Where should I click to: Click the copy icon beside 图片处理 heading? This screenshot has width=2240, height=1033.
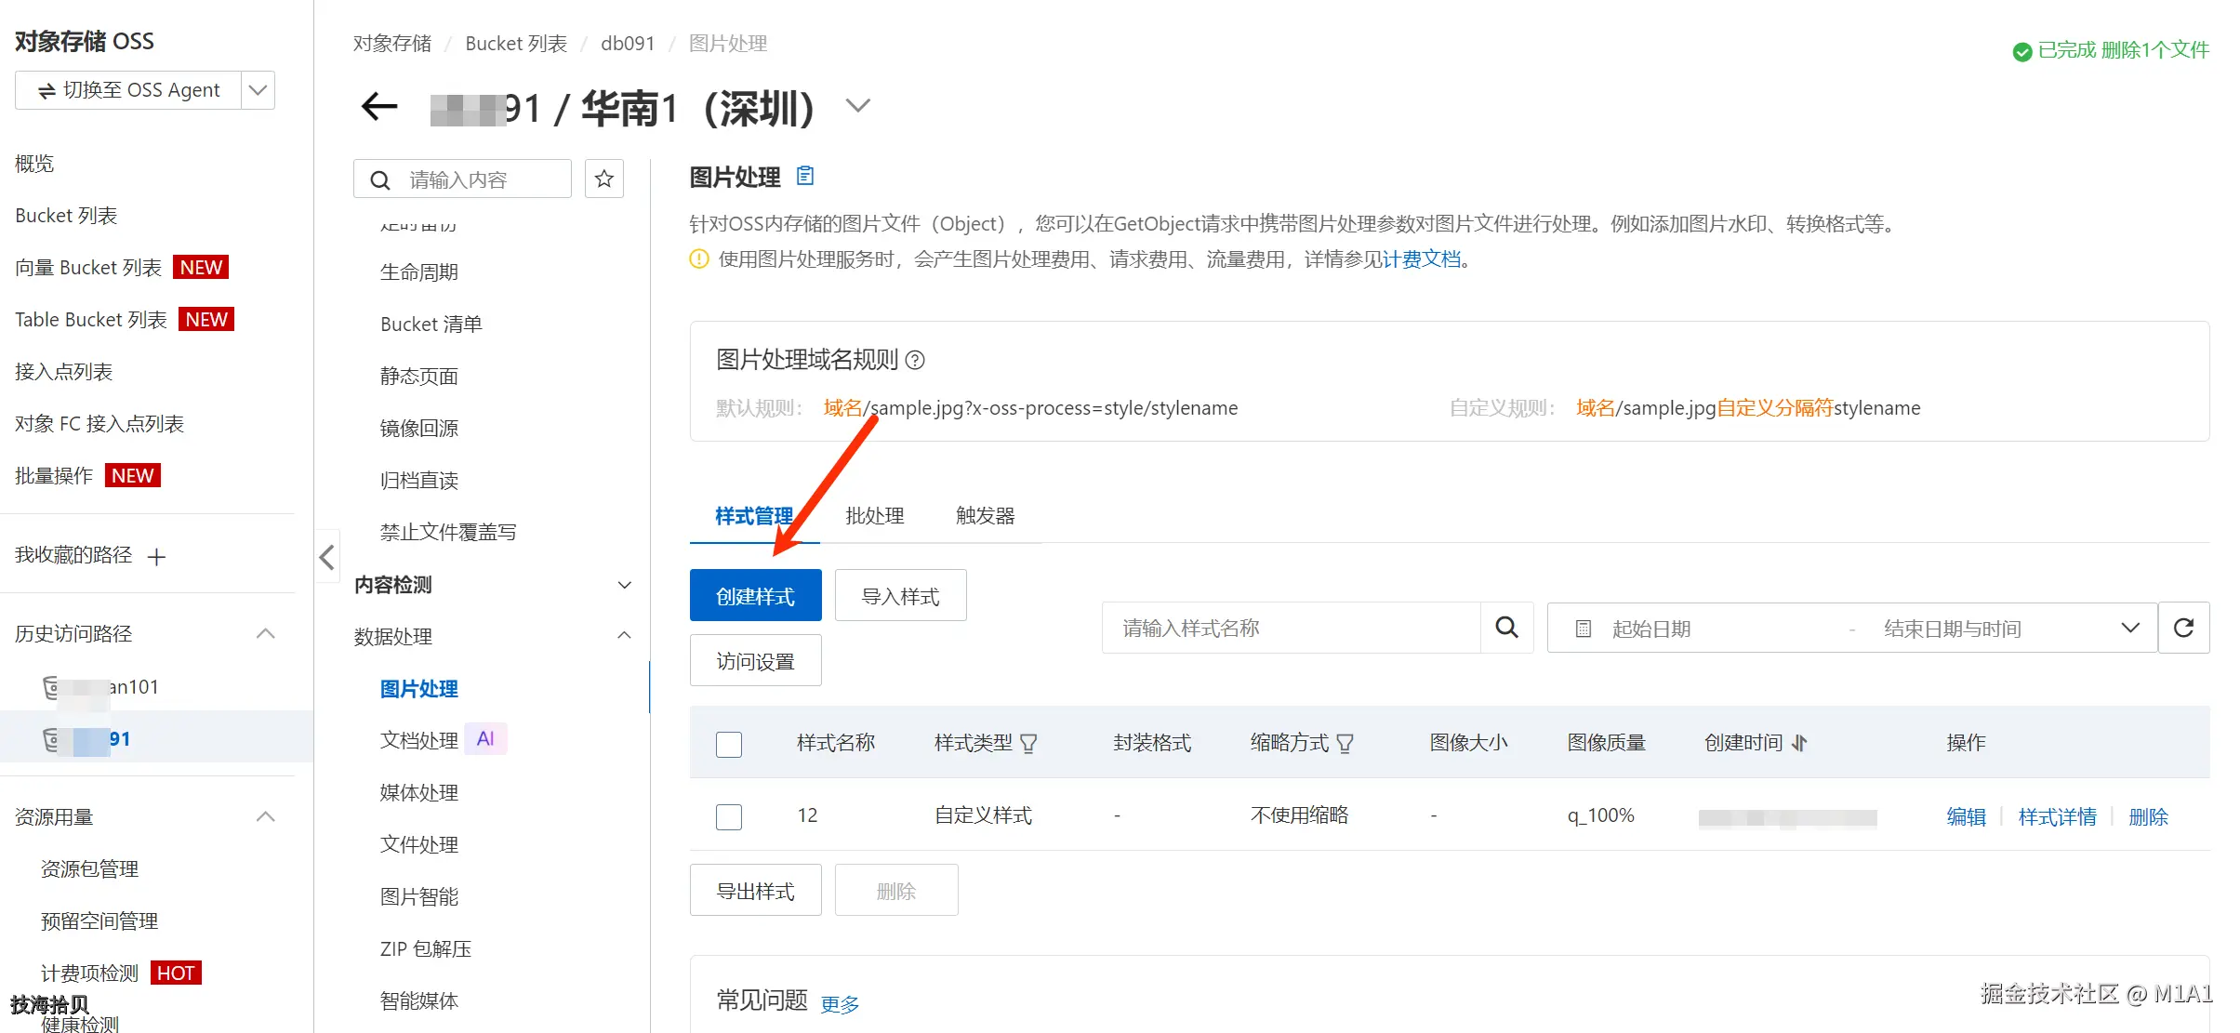pyautogui.click(x=805, y=175)
